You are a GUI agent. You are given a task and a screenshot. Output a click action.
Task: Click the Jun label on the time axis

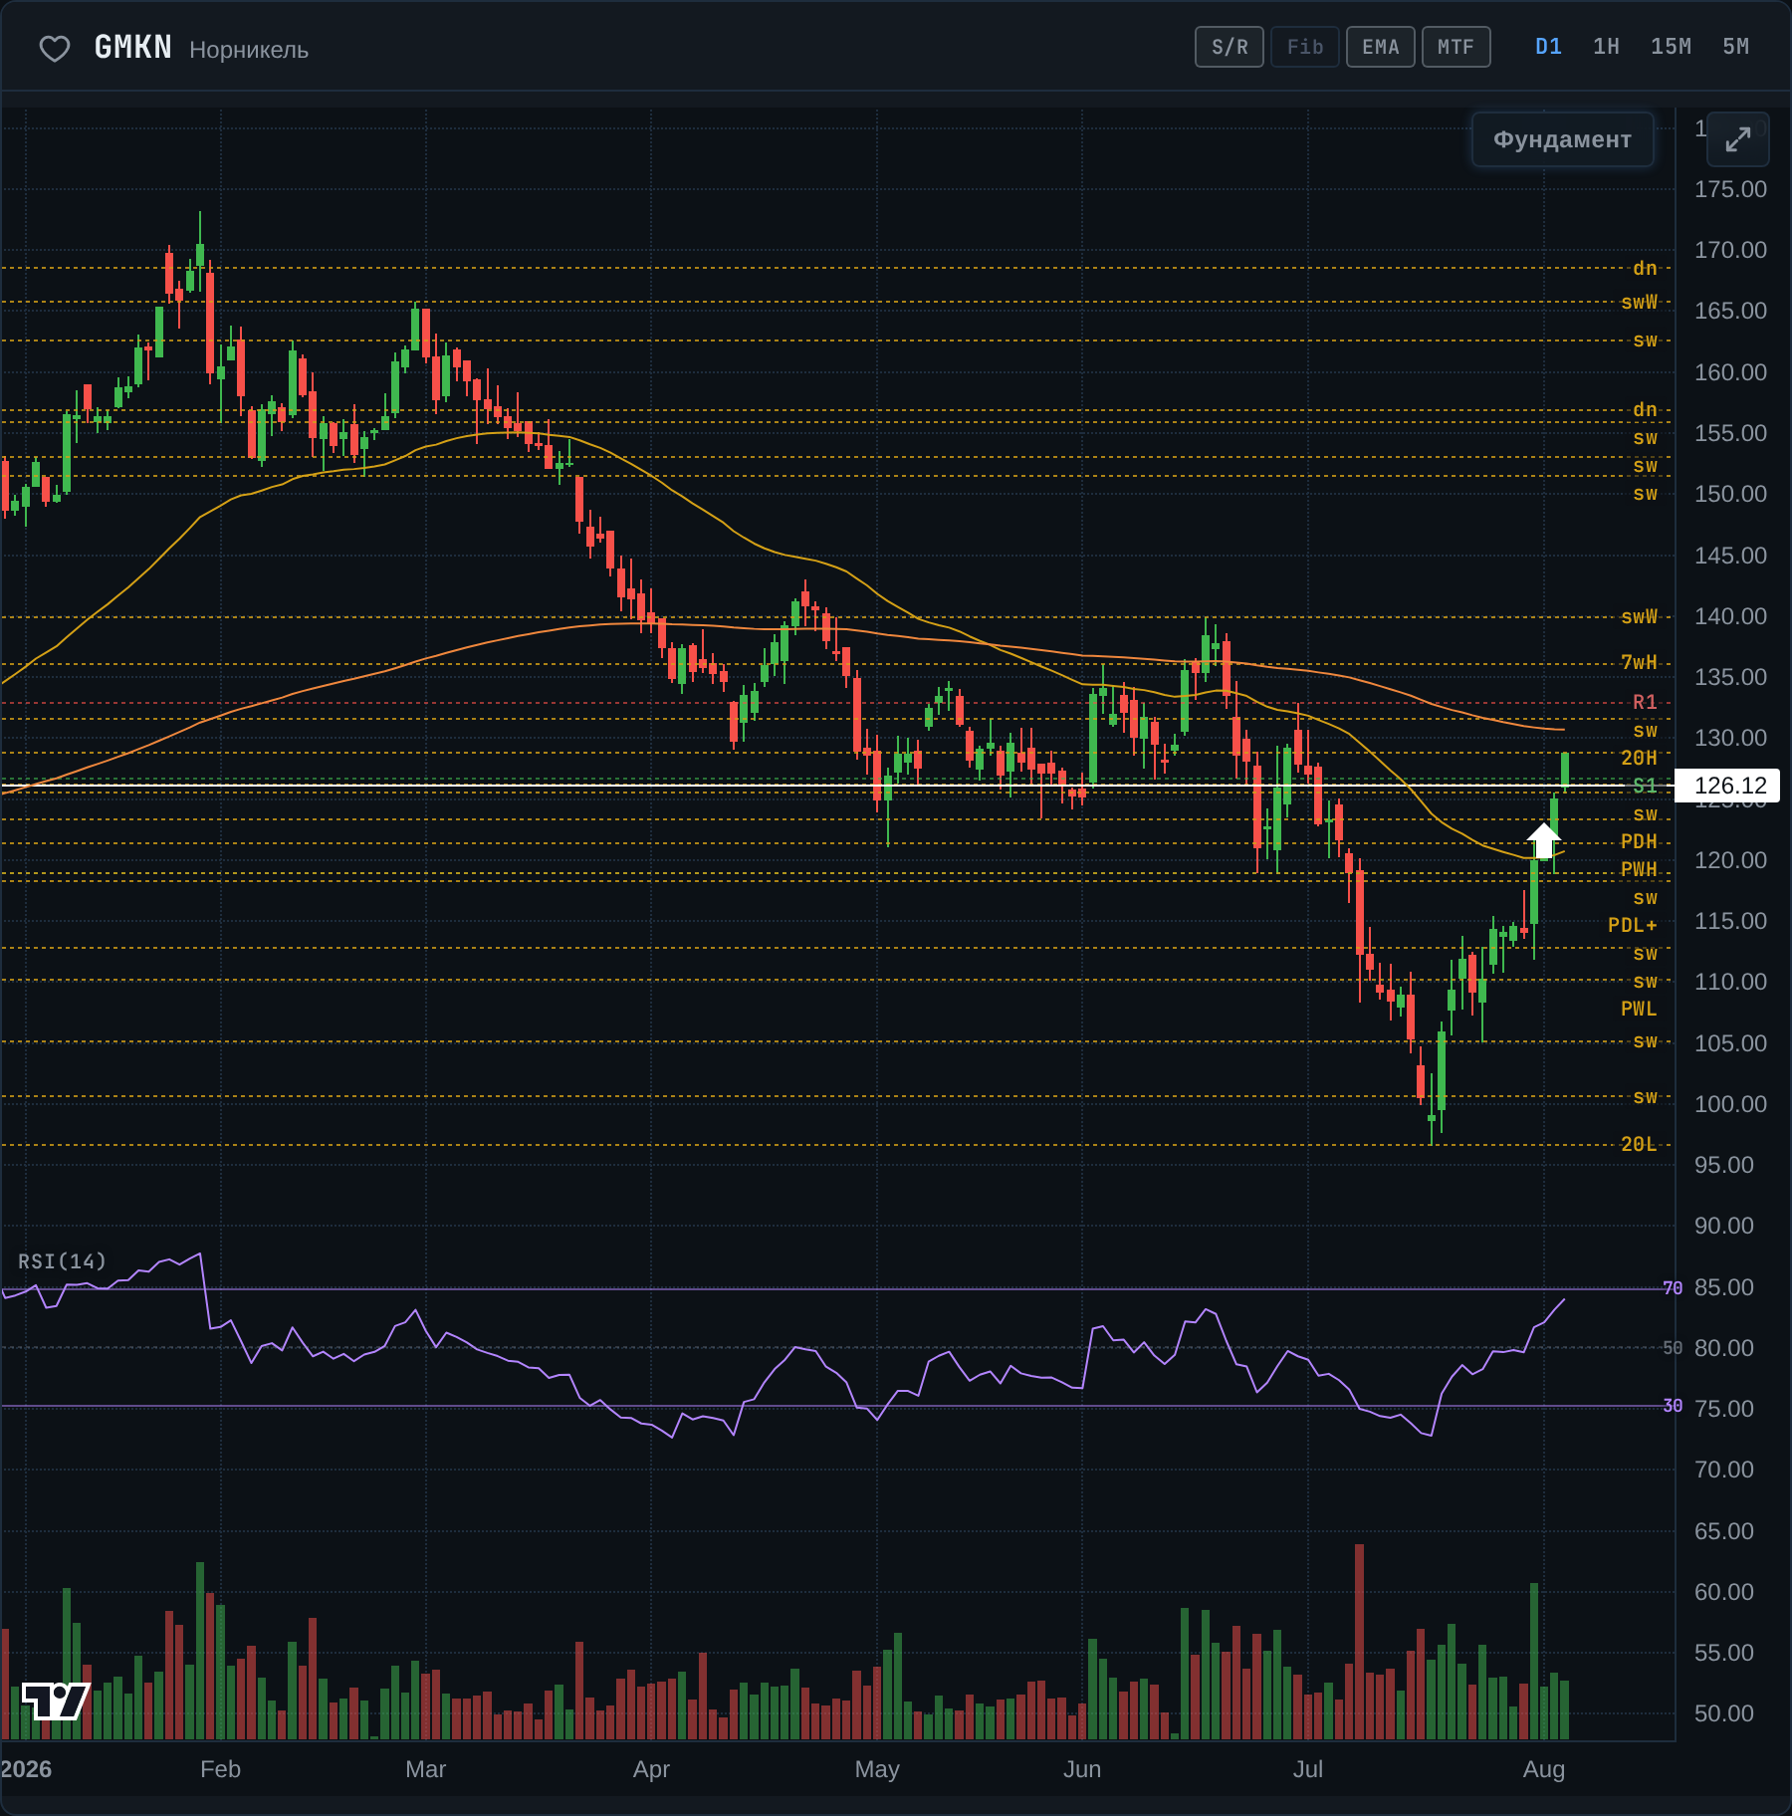(x=1082, y=1769)
